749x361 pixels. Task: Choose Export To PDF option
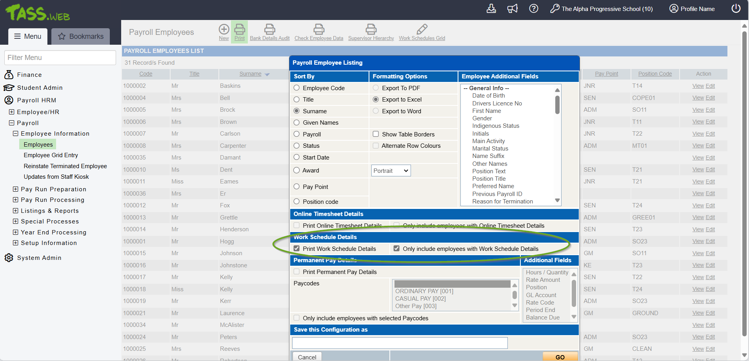coord(376,88)
